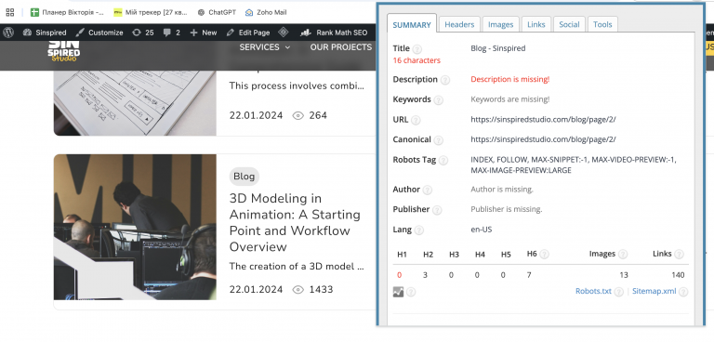Open the Sinspired site menu in admin bar
This screenshot has width=714, height=342.
[x=45, y=33]
